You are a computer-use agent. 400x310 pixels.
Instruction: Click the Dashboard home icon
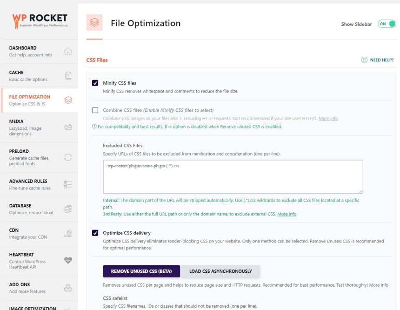(x=68, y=51)
